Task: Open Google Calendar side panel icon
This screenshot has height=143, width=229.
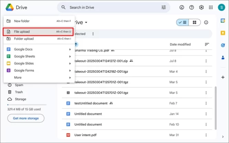Action: 223,21
